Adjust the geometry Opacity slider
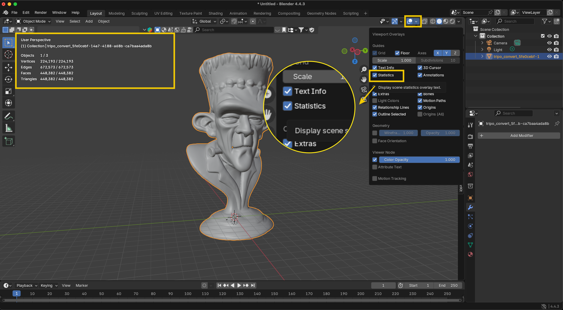 pos(440,133)
